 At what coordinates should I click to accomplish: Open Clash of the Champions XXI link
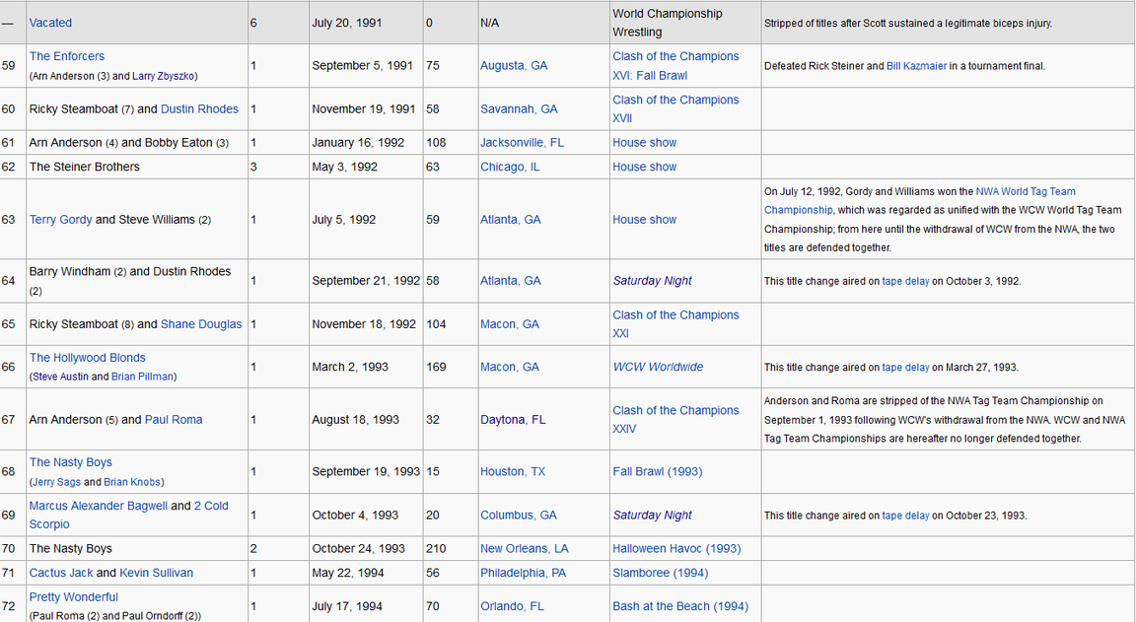click(675, 323)
